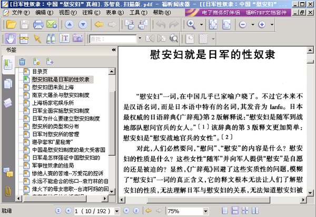Activate the Snapshot camera tool
This screenshot has height=217, width=316.
pos(78,38)
